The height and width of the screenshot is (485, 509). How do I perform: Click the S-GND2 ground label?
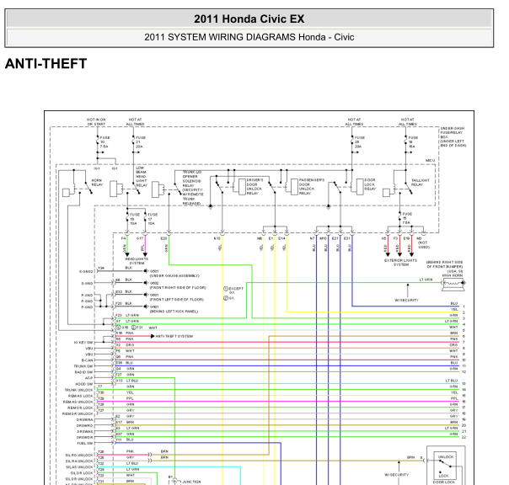coord(86,271)
